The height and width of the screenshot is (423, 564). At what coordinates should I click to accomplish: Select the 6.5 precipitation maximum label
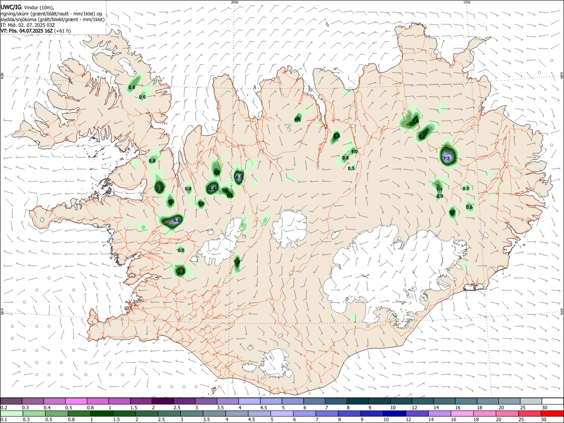[x=239, y=177]
